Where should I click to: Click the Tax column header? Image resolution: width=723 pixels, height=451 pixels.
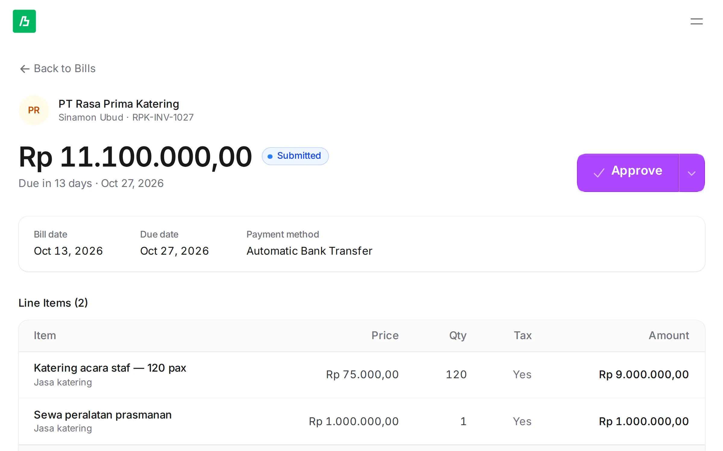tap(523, 336)
